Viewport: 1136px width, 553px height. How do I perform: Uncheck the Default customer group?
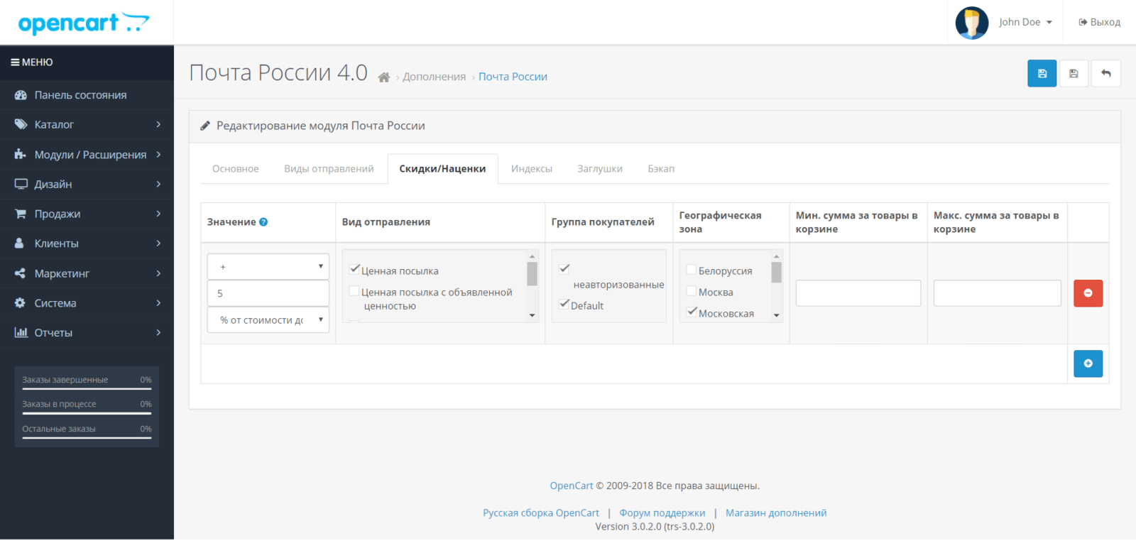pyautogui.click(x=564, y=304)
